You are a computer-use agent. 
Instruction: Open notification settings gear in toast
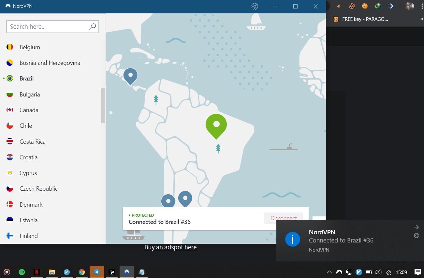pyautogui.click(x=416, y=236)
